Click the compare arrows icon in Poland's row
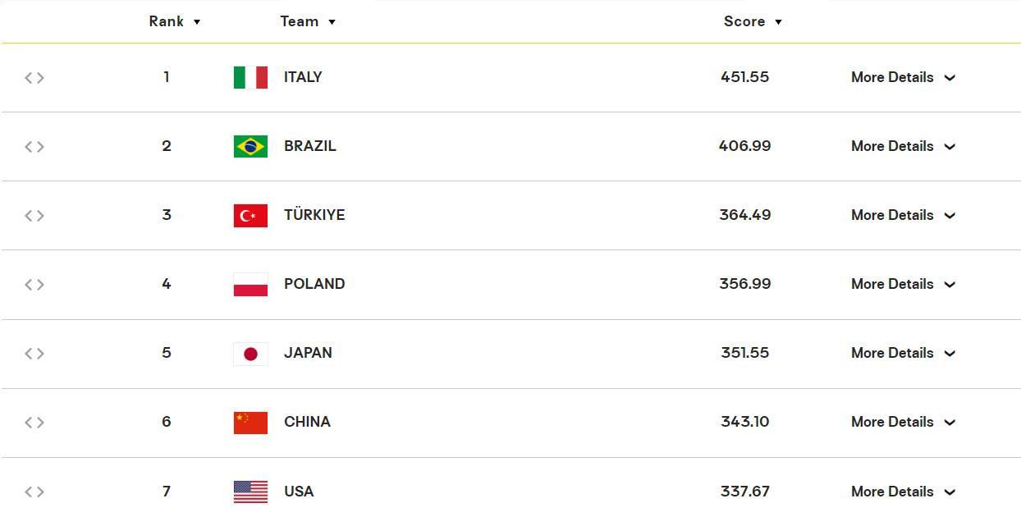 pos(34,285)
